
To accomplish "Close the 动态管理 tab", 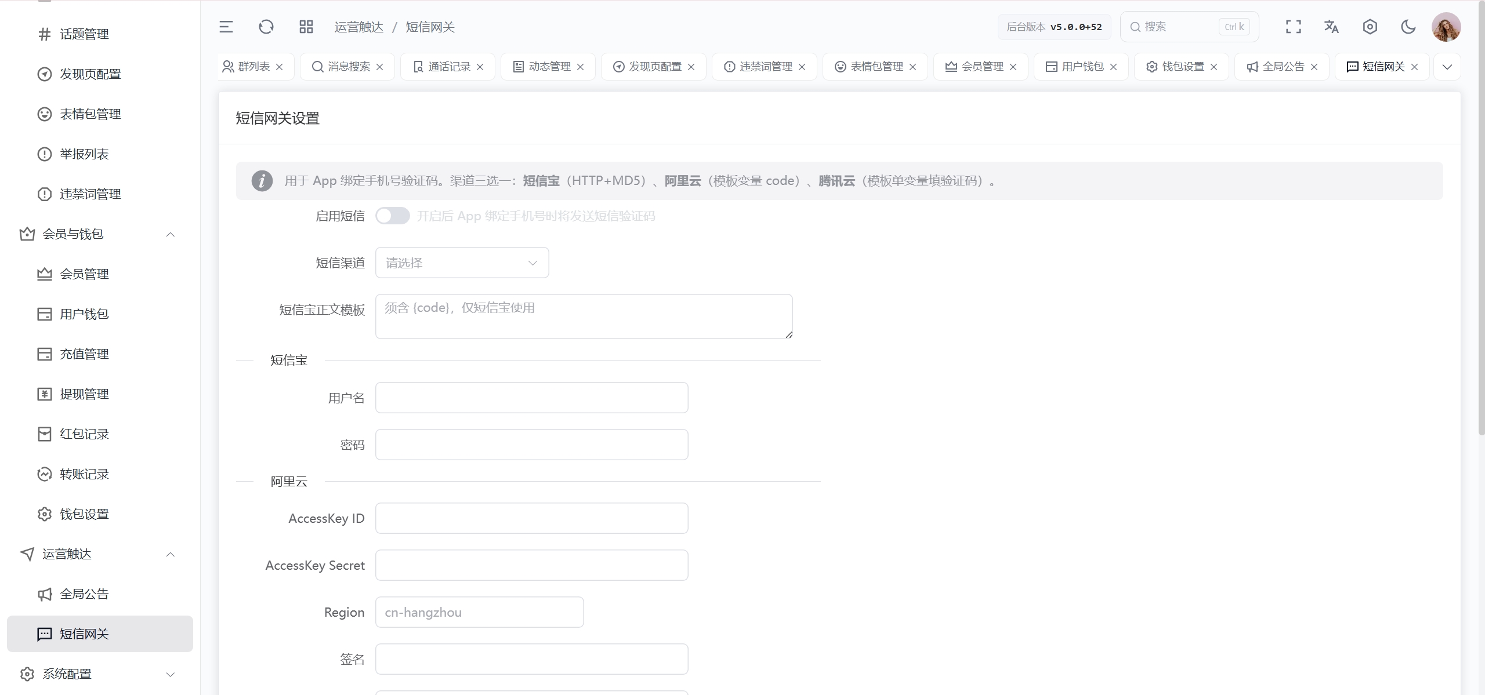I will coord(581,67).
